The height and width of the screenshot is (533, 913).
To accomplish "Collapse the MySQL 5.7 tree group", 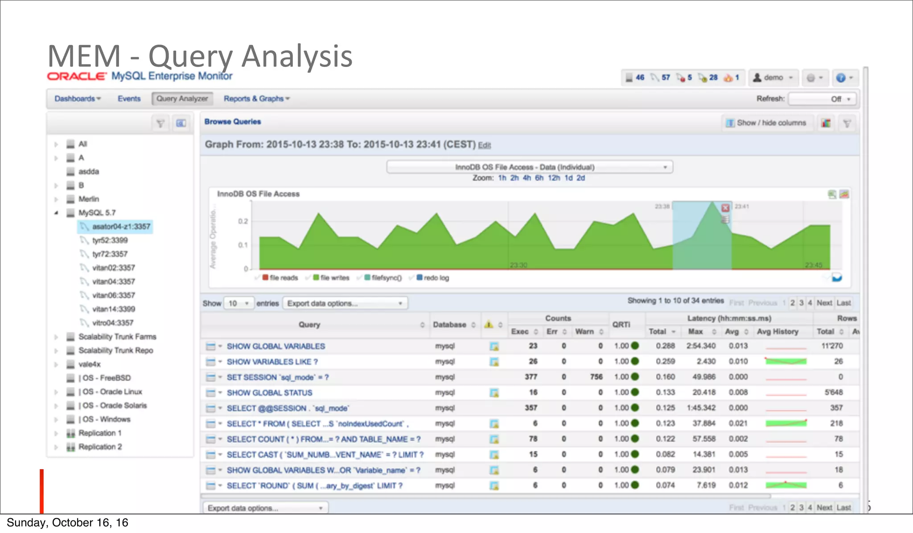I will tap(56, 213).
